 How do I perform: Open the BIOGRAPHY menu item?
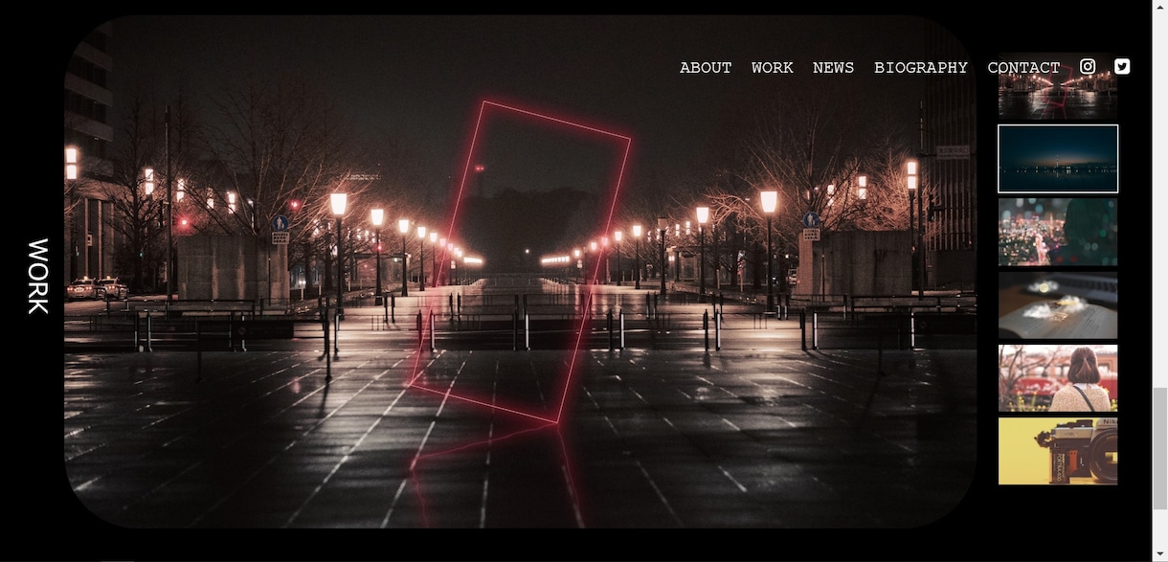(921, 68)
